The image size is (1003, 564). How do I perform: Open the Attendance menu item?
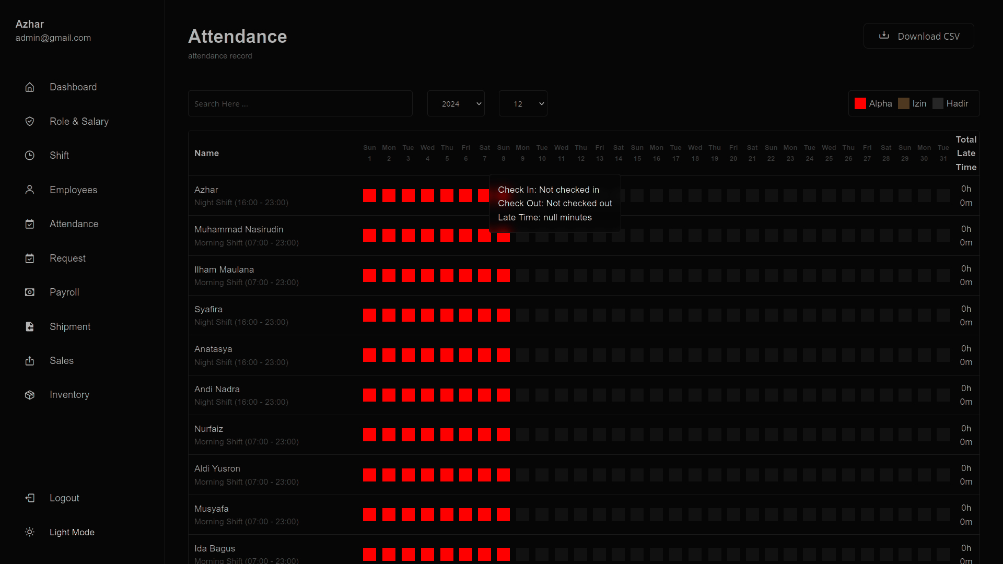tap(74, 224)
